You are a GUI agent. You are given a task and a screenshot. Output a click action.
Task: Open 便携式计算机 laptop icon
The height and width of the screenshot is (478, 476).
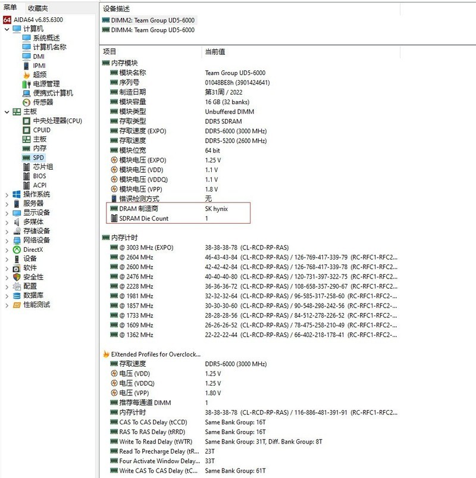point(27,93)
